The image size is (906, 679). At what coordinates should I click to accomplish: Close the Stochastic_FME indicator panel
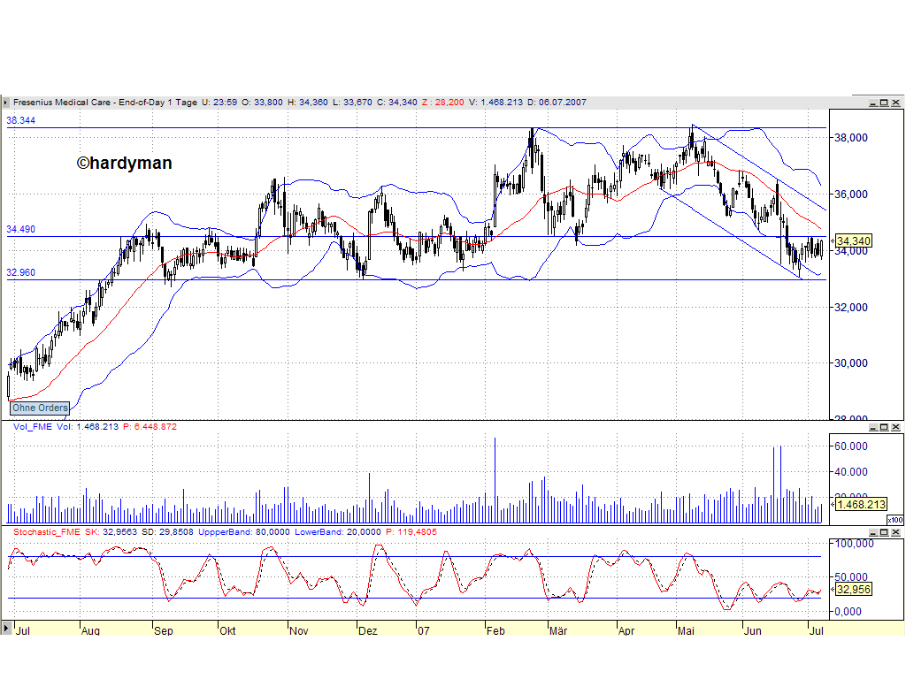[x=894, y=532]
